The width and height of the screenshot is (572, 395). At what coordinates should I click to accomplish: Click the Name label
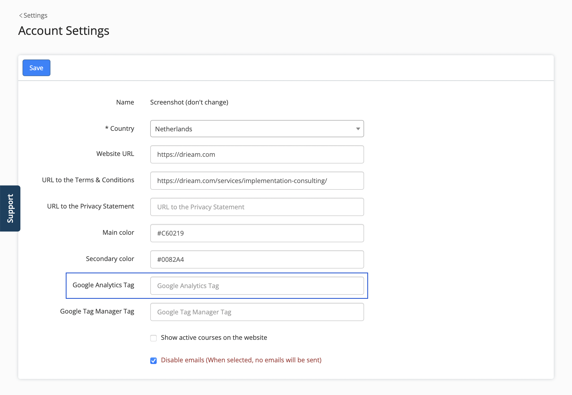click(125, 102)
